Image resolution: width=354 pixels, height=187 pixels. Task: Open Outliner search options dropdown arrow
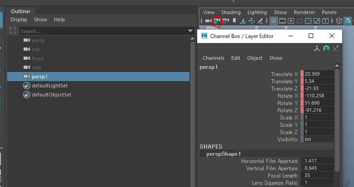tap(190, 31)
